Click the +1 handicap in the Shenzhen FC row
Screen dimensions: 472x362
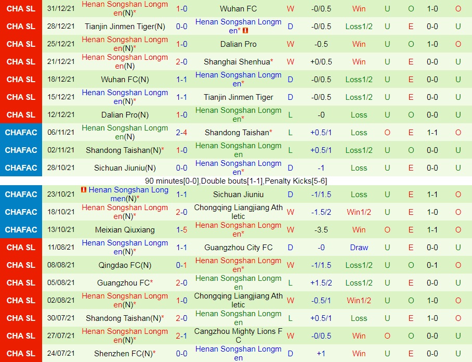321,354
